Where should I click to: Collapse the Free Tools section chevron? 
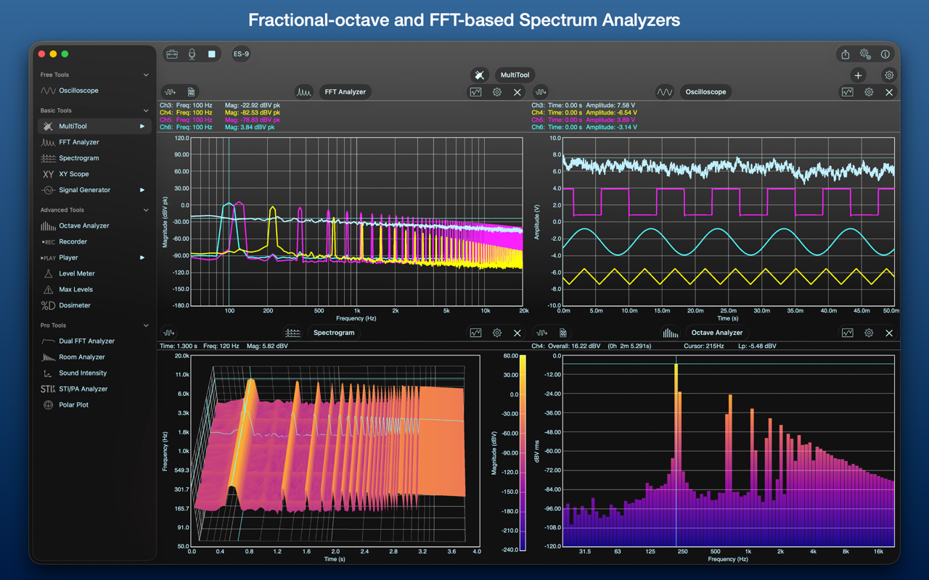(x=146, y=75)
